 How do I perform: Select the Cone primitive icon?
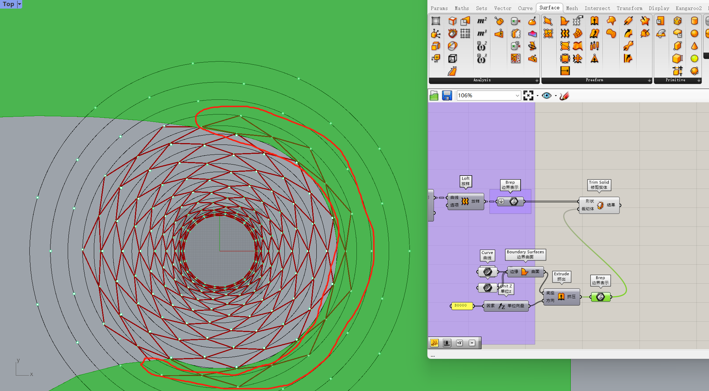pos(694,46)
